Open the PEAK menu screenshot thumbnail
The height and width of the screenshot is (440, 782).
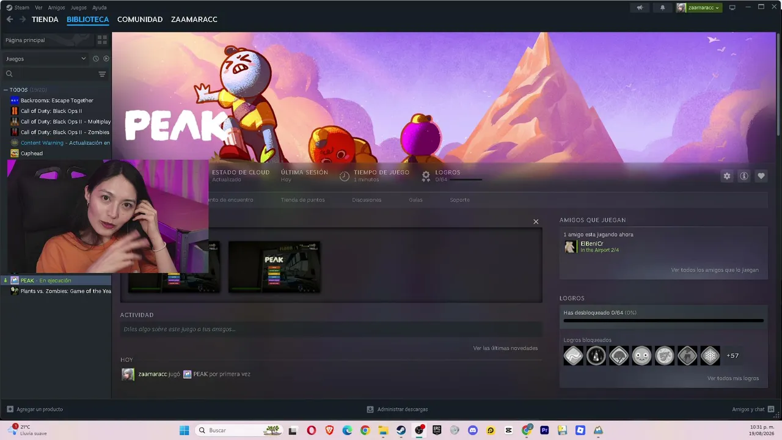pos(274,266)
